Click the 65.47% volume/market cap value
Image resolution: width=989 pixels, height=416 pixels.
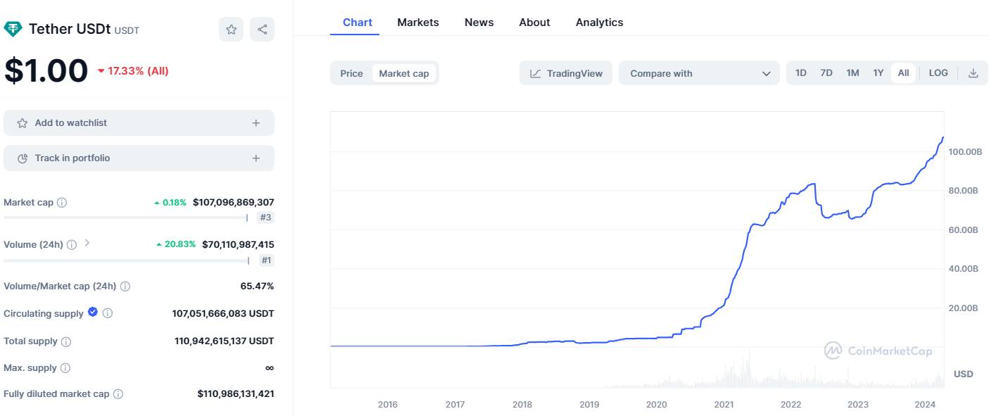(257, 286)
